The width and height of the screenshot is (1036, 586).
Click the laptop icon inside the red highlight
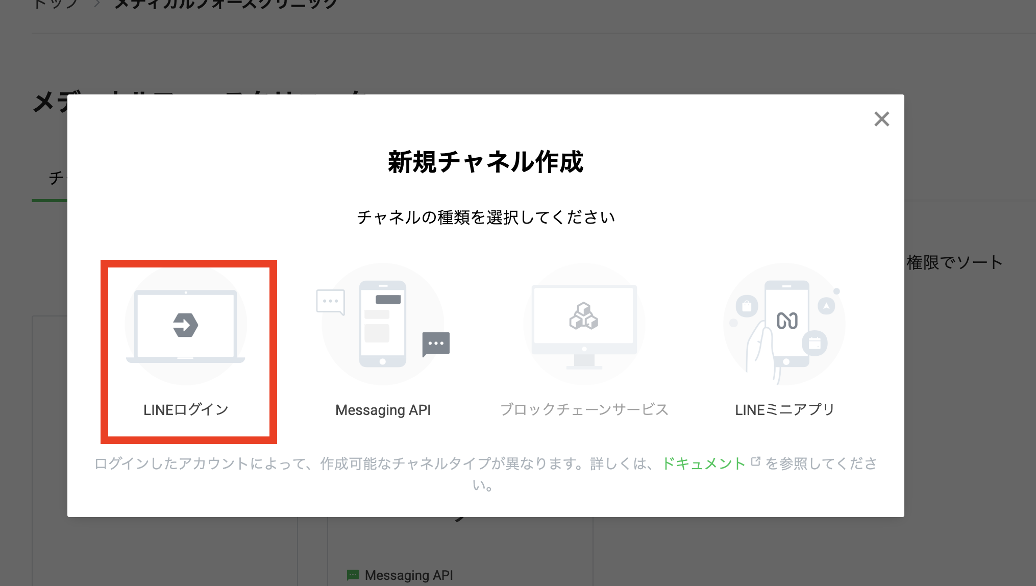185,324
